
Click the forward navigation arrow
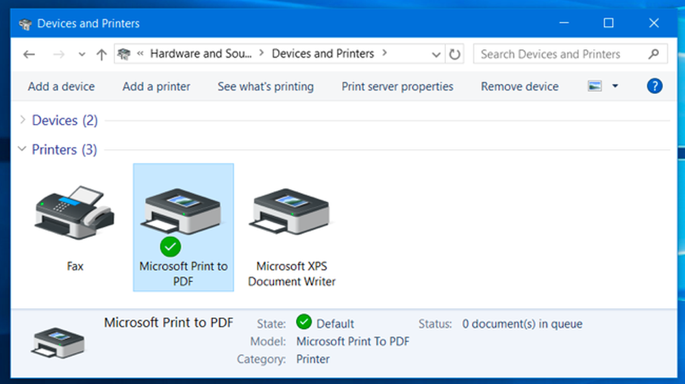pos(58,54)
